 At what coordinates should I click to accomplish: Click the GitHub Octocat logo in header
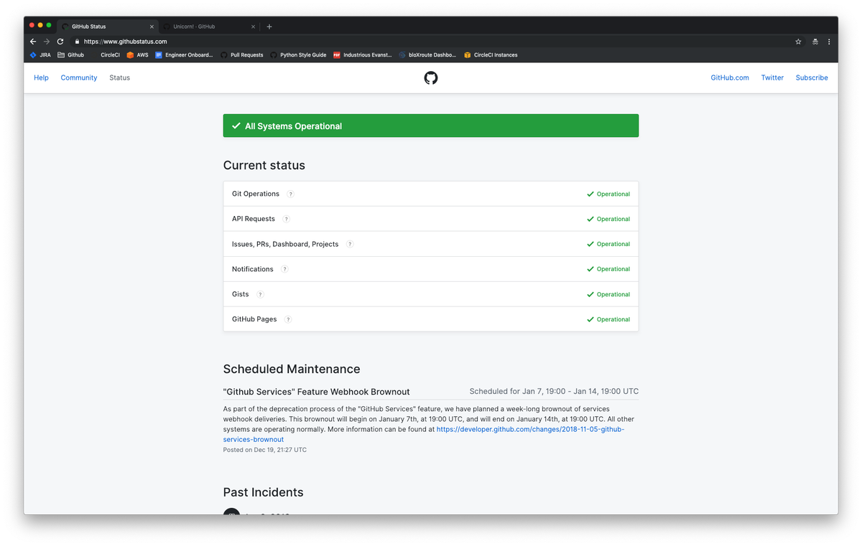coord(431,77)
